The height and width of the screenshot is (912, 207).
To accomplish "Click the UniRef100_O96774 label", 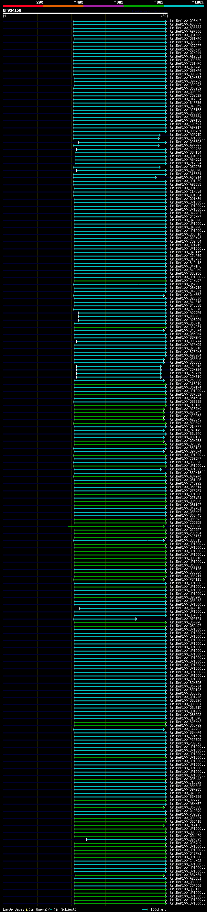I will click(x=186, y=341).
